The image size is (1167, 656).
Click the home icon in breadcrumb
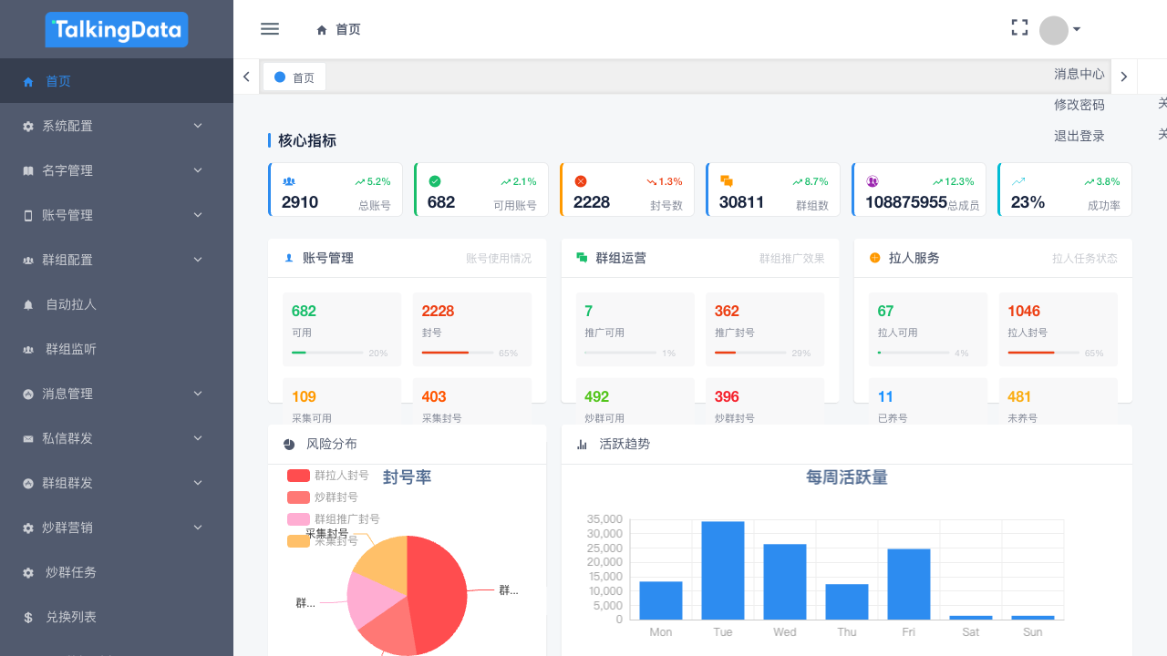pos(322,30)
